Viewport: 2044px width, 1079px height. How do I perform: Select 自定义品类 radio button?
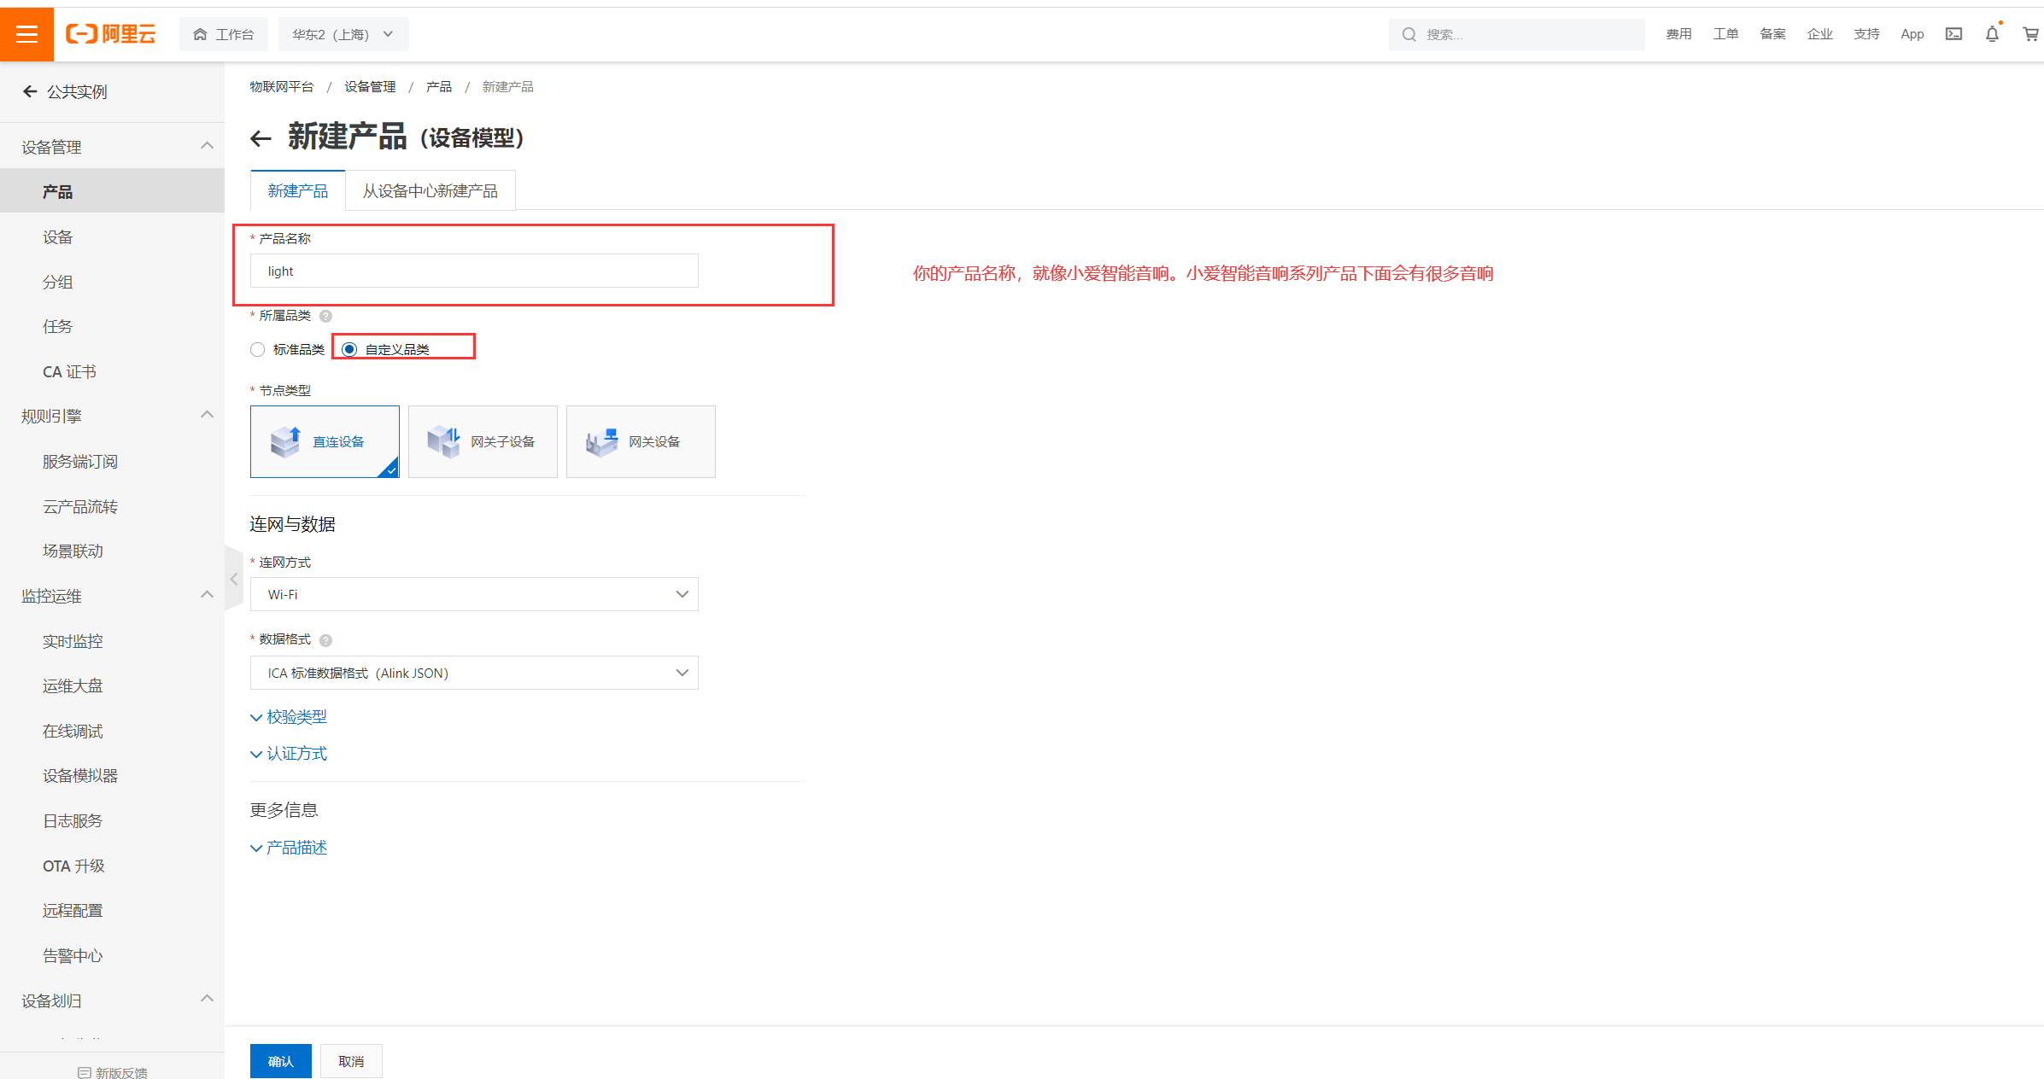(348, 350)
